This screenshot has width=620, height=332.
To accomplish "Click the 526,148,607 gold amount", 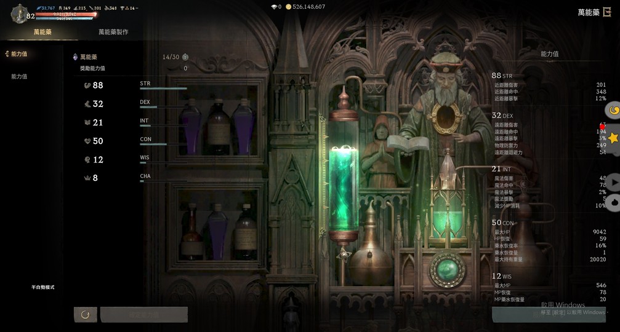I will pyautogui.click(x=309, y=7).
